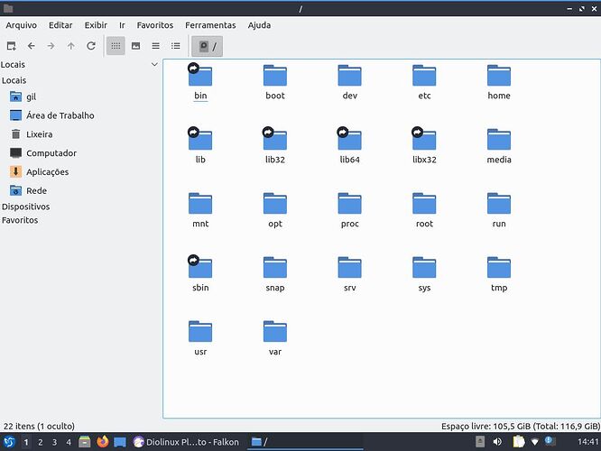Switch to virtual desktop 3
601x451 pixels.
pos(54,442)
